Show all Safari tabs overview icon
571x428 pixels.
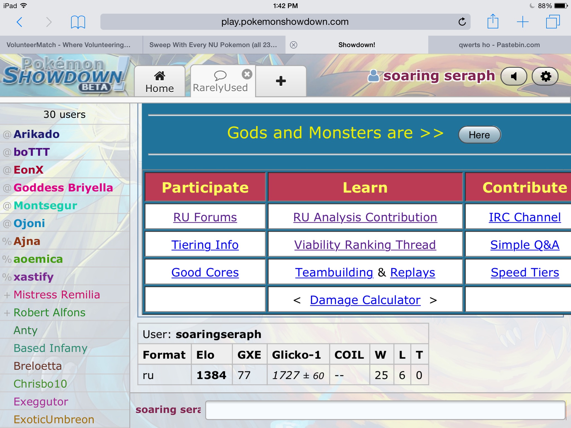553,21
